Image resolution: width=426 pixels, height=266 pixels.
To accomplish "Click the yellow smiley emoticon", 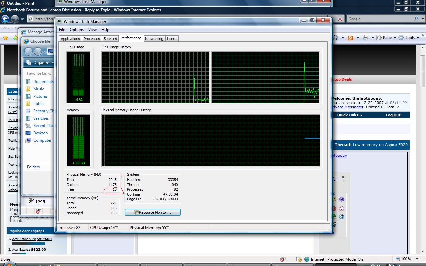I will pos(334,199).
